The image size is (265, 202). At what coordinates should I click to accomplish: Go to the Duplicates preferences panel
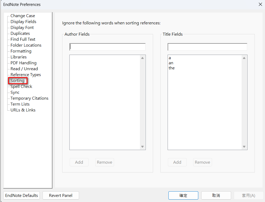(x=20, y=33)
